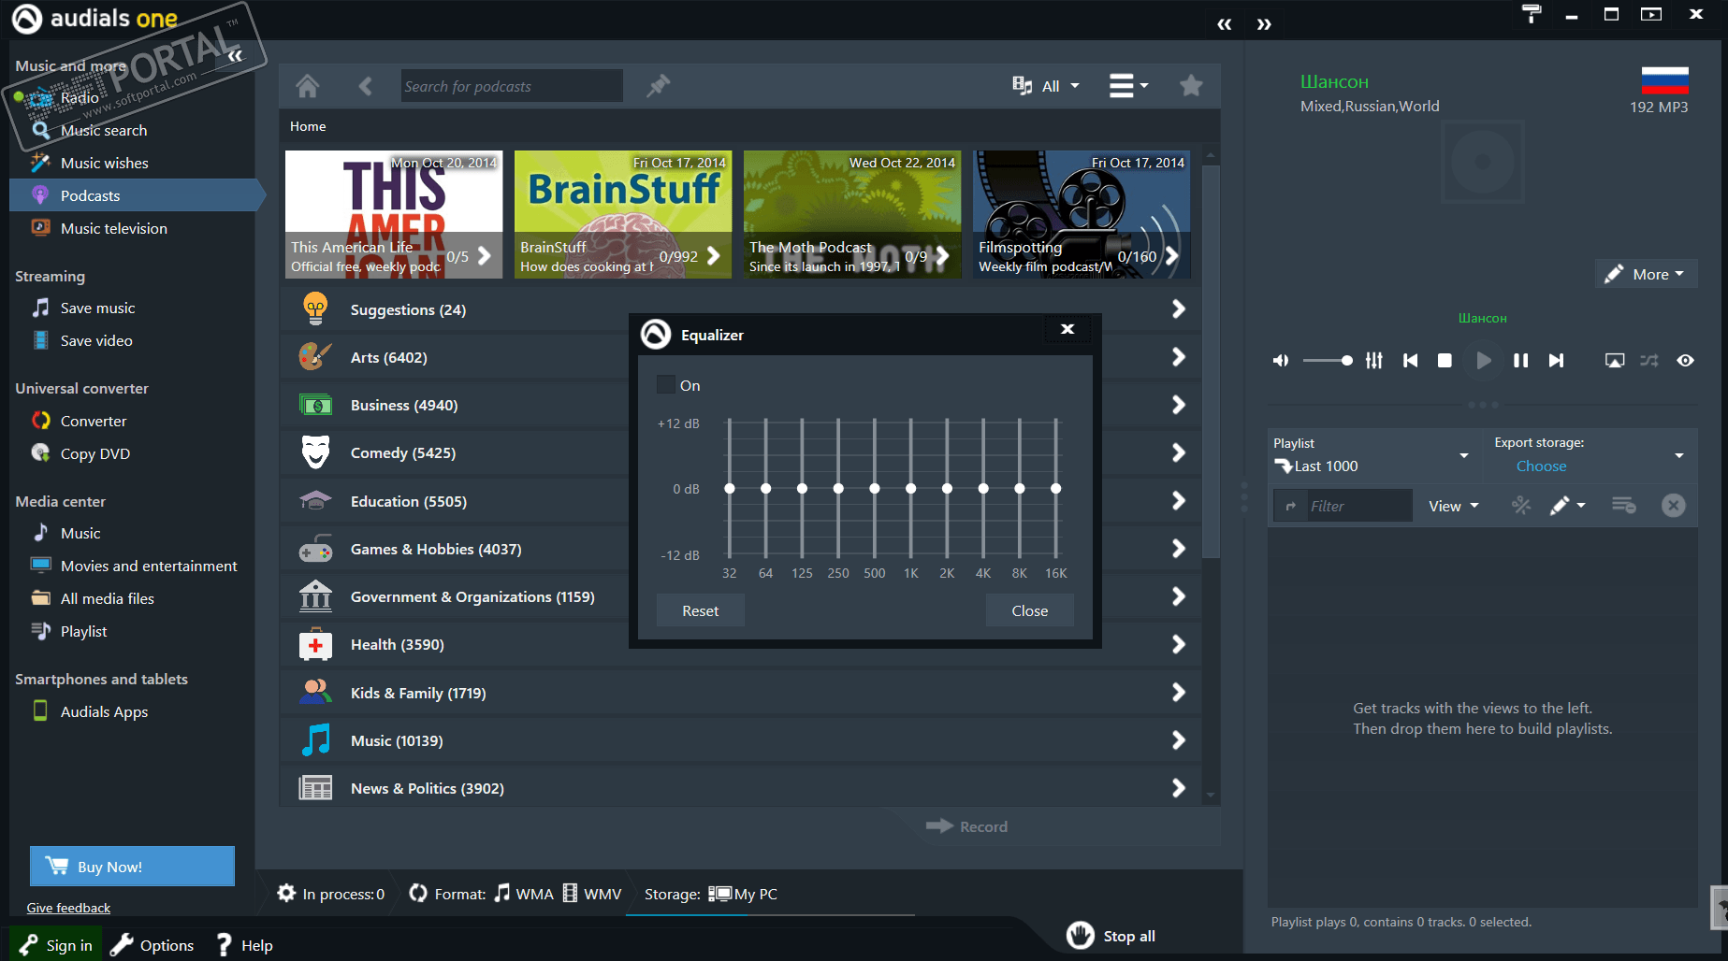This screenshot has width=1728, height=961.
Task: Click the Close button in Equalizer
Action: point(1030,610)
